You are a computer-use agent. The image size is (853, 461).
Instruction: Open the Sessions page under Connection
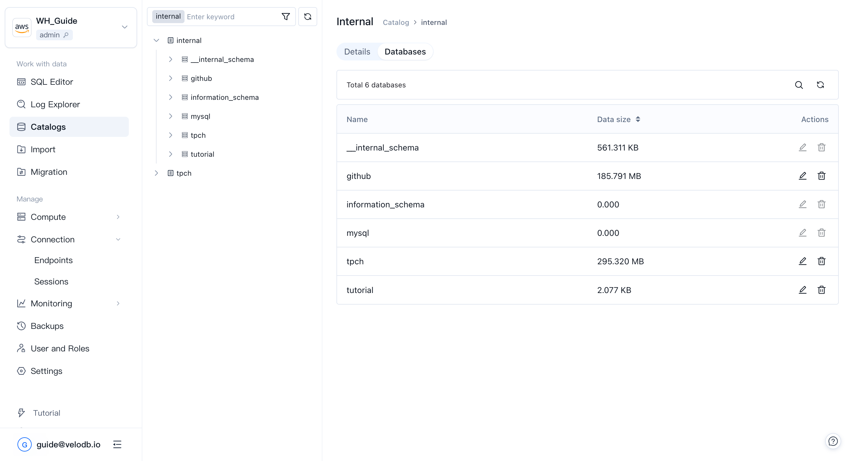(51, 281)
